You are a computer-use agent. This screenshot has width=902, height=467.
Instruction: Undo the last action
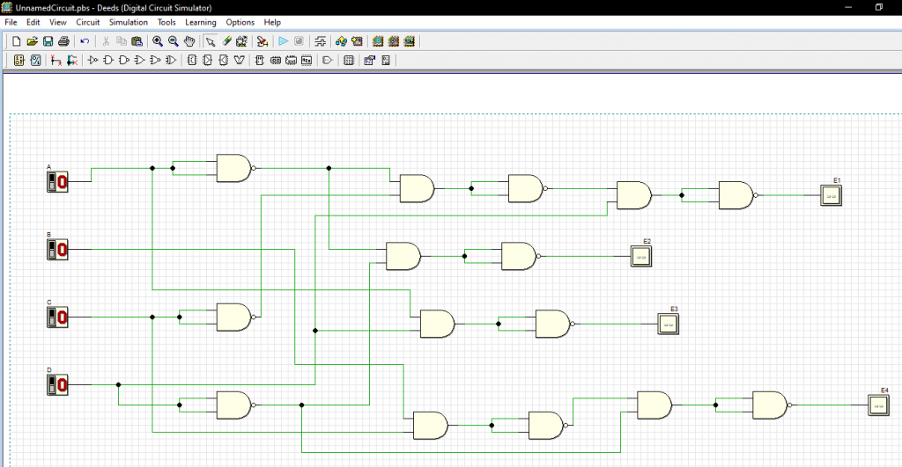pyautogui.click(x=85, y=41)
